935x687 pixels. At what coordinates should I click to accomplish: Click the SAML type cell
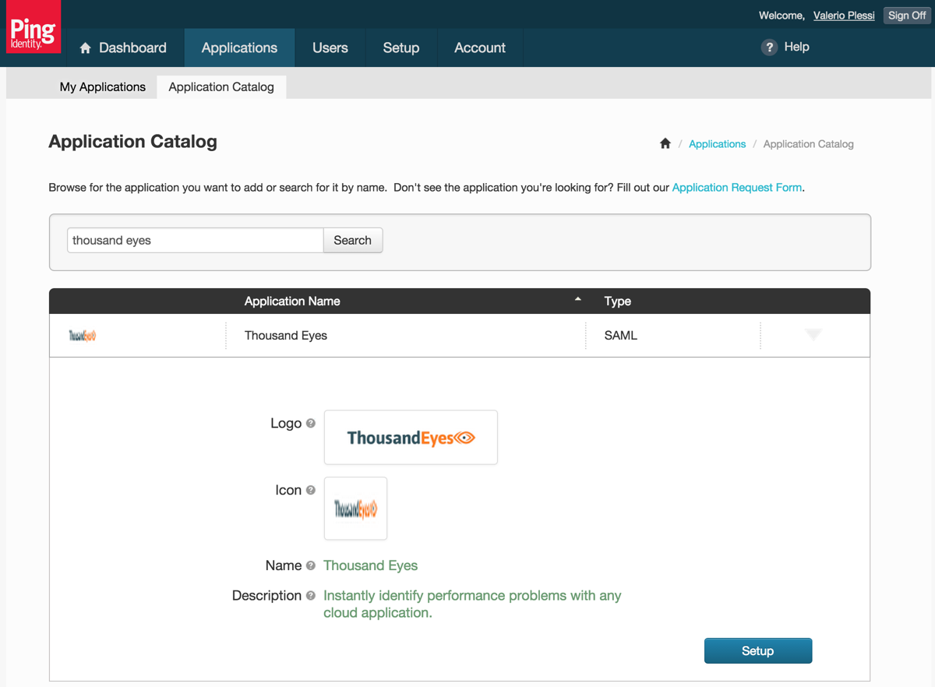pyautogui.click(x=621, y=336)
